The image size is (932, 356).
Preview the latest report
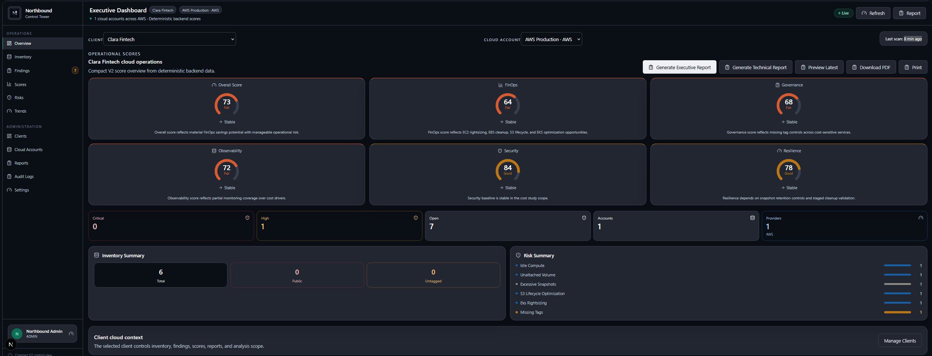point(819,67)
